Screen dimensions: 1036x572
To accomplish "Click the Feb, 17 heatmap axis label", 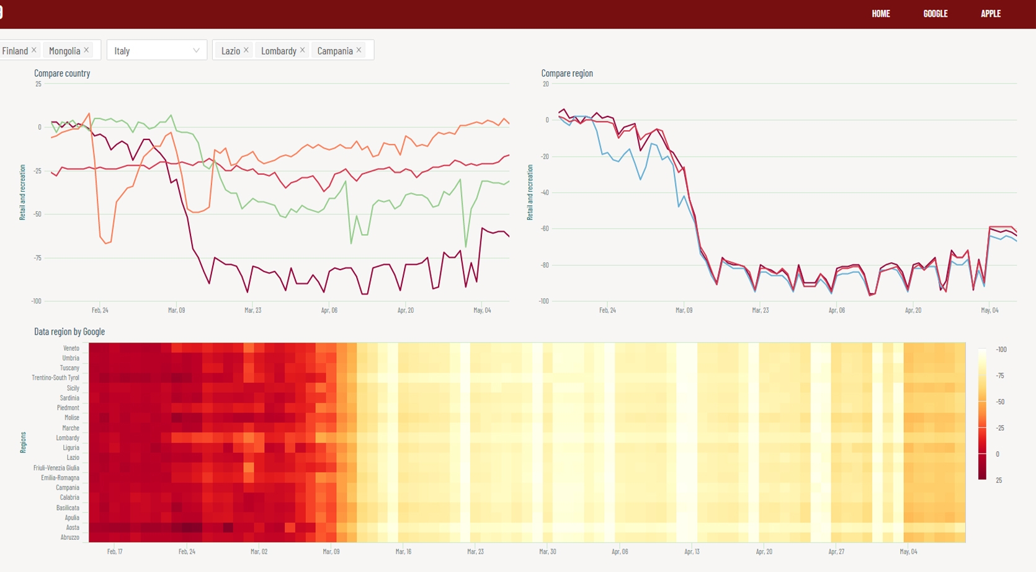I will point(115,552).
